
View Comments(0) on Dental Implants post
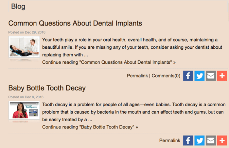166,76
